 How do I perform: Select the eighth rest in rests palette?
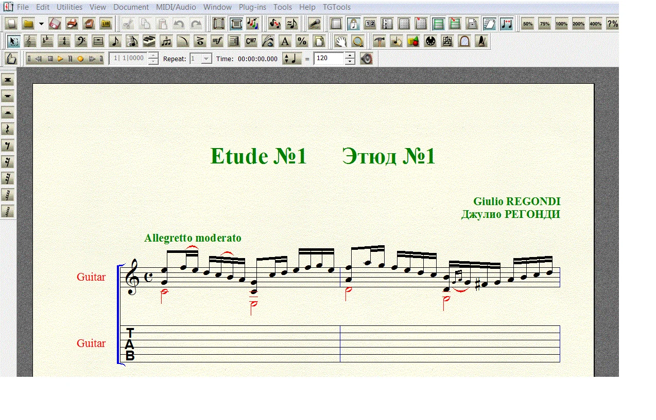point(8,145)
